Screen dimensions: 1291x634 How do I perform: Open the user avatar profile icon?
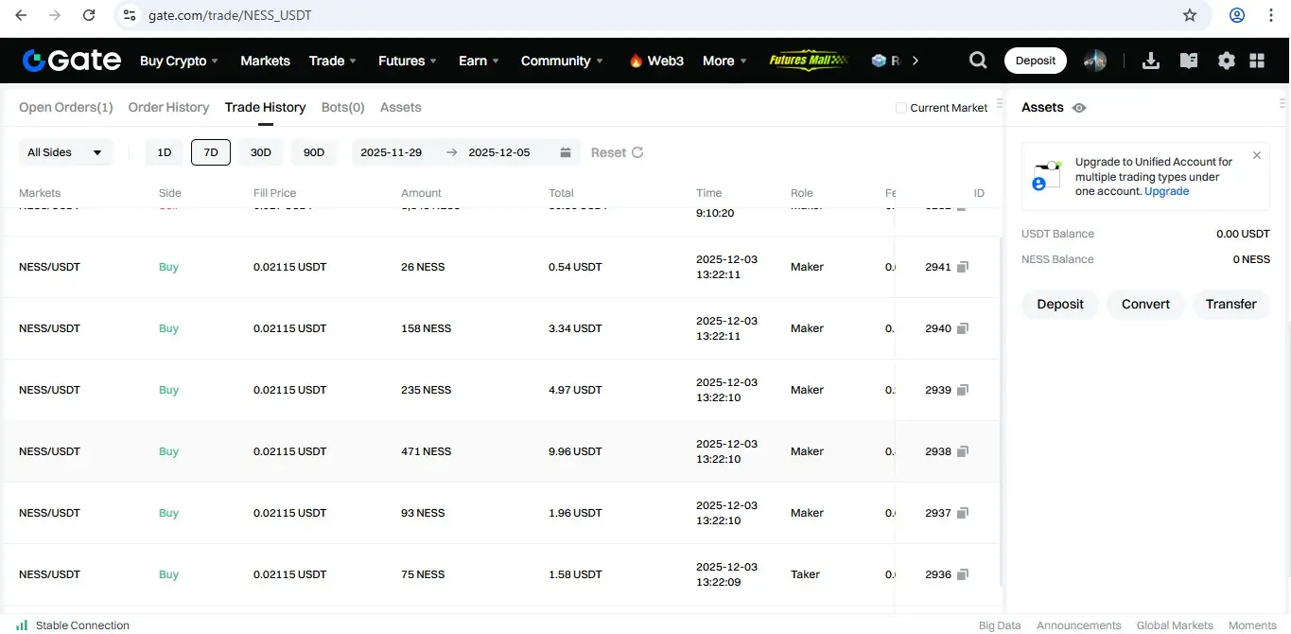tap(1095, 61)
